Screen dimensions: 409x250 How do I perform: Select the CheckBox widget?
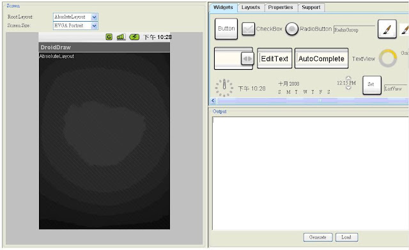[x=262, y=29]
